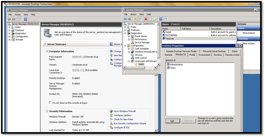The image size is (265, 137).
Task: Select the Users folder in front console tree
Action: 141,64
